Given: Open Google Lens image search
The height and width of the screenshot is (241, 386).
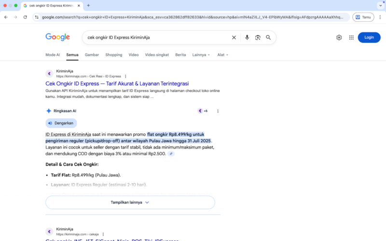Looking at the screenshot, I should [258, 38].
